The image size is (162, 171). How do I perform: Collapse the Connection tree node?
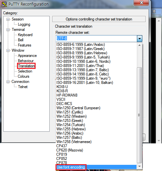(x=8, y=82)
